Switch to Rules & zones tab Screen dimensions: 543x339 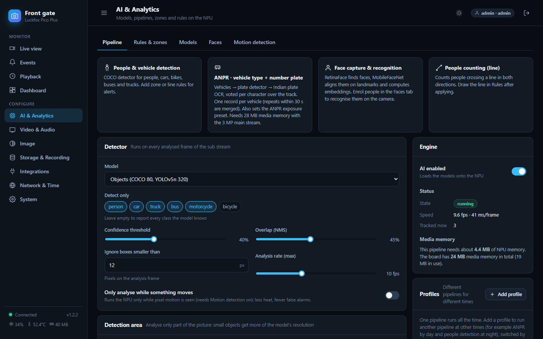[150, 42]
